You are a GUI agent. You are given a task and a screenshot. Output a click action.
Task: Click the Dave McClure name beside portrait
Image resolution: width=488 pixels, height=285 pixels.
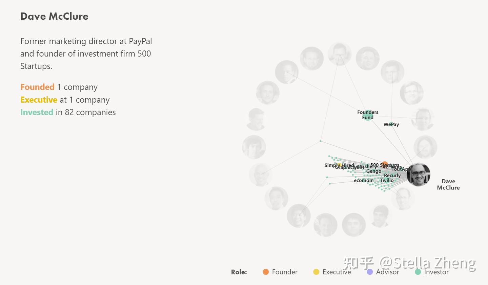(448, 184)
